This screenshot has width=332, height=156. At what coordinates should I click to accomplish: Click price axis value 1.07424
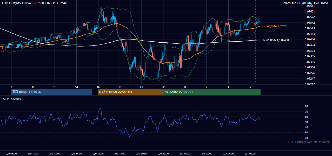click(x=310, y=45)
